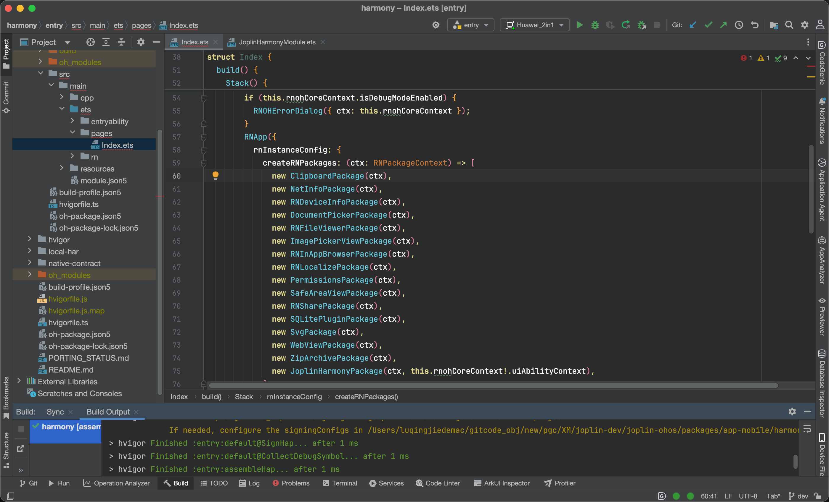Click the hot reload circular arrow icon
The image size is (829, 502).
coord(626,25)
